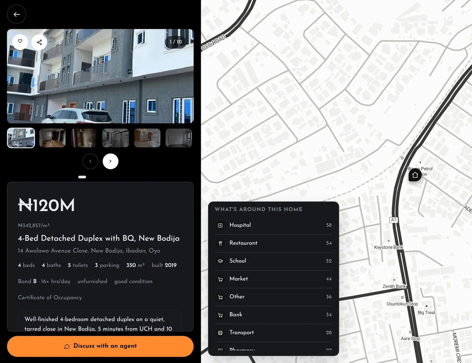
Task: Click the School graduation cap icon
Action: 220,261
